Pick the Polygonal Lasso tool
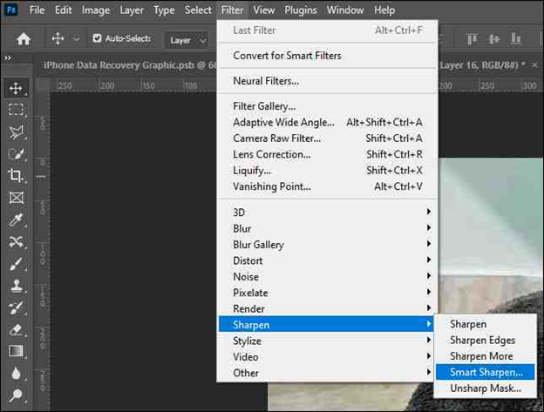This screenshot has width=544, height=412. (16, 132)
